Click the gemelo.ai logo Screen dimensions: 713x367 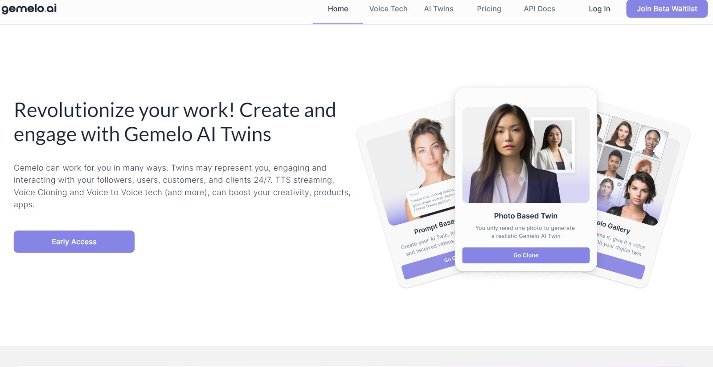(x=29, y=8)
